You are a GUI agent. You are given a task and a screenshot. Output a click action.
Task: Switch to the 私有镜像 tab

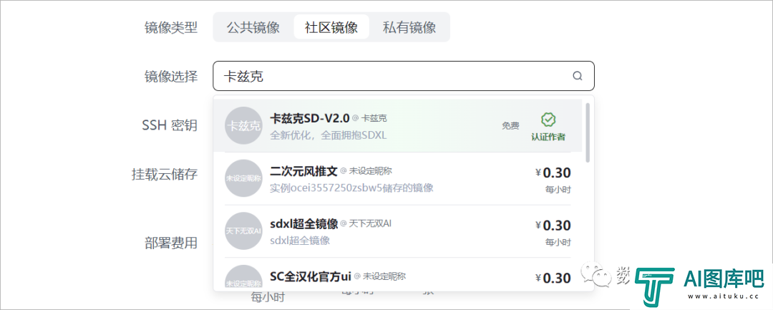pos(409,27)
